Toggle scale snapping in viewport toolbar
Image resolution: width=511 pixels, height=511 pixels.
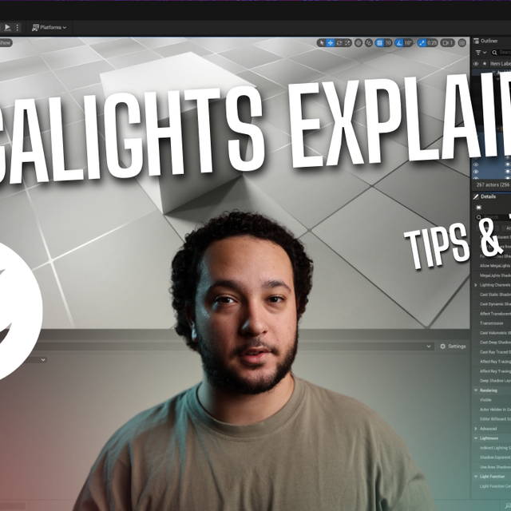coord(424,42)
